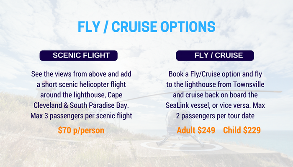Click the helipad circle marking
293x167 pixels.
pos(182,146)
